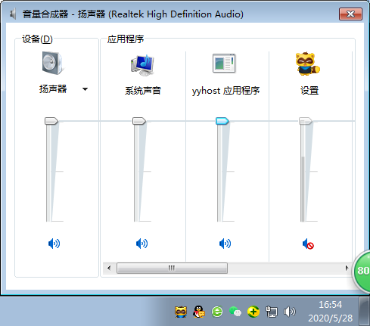370x326 pixels.
Task: Click the title bar speaker icon
Action: click(x=13, y=14)
